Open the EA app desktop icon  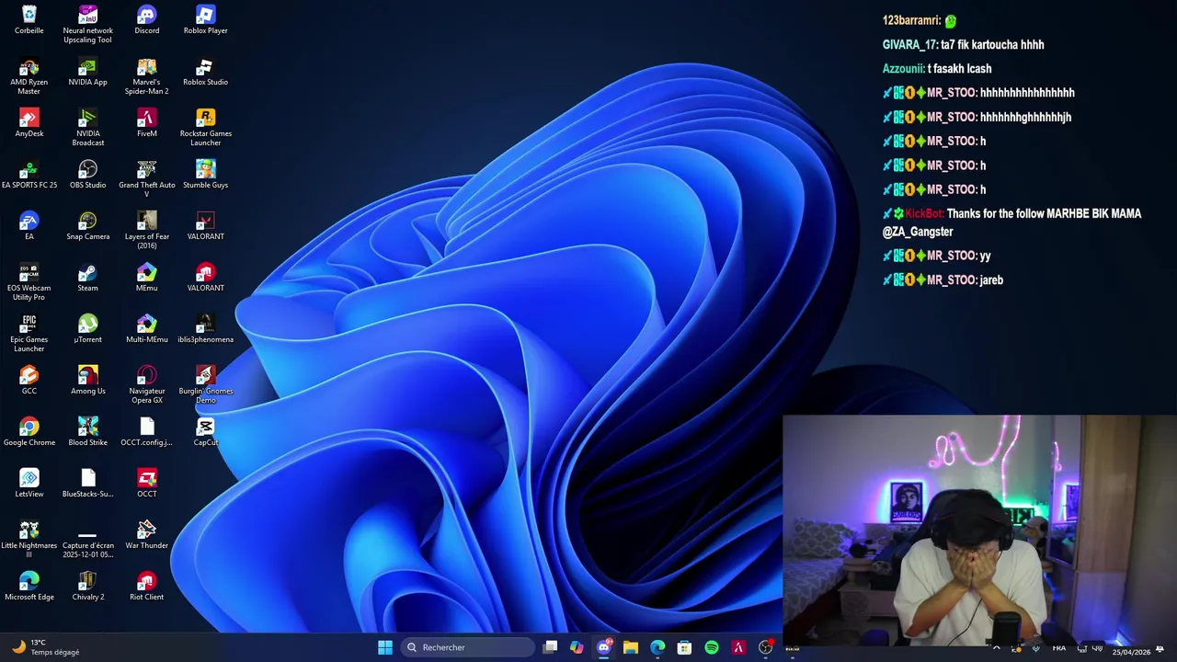(29, 226)
